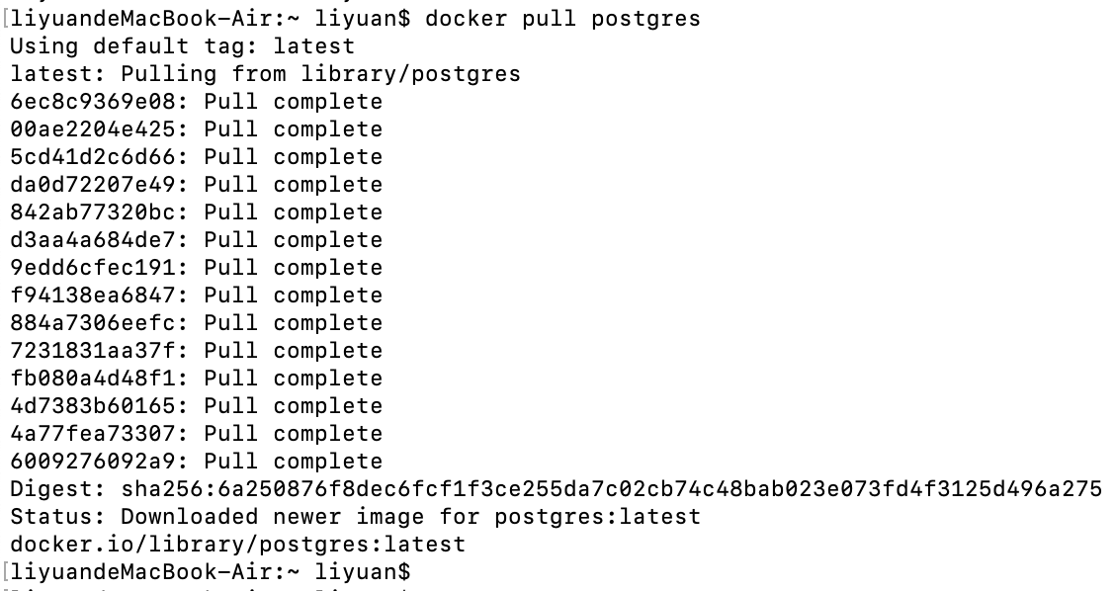
Task: Click 'Pull complete' next to 6009276092a9
Action: click(x=293, y=462)
